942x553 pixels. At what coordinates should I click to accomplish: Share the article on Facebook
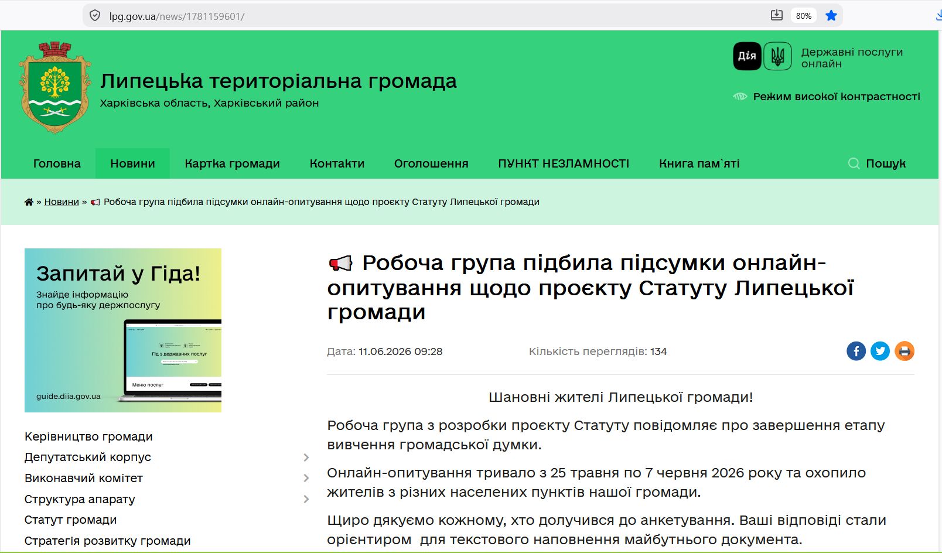point(856,351)
